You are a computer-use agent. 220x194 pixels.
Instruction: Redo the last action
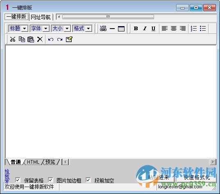[x=60, y=40]
